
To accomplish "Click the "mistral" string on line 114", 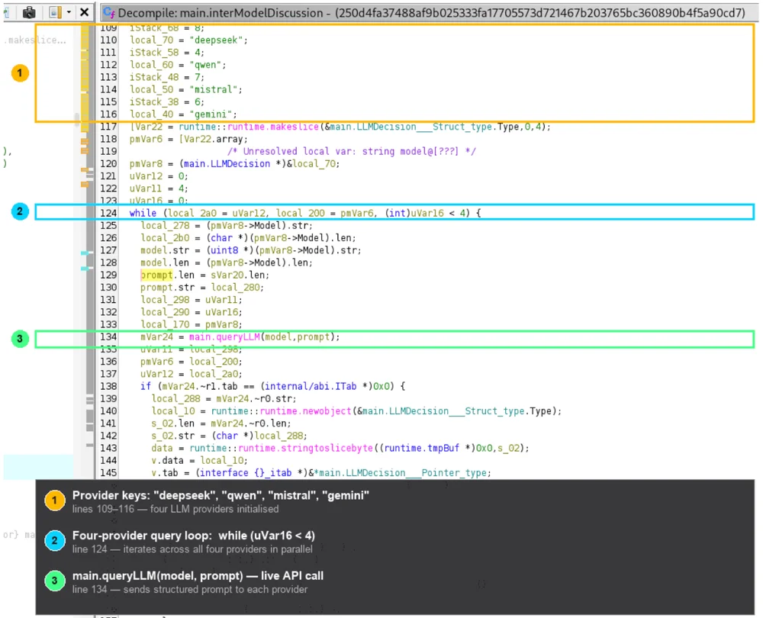I will tap(213, 89).
